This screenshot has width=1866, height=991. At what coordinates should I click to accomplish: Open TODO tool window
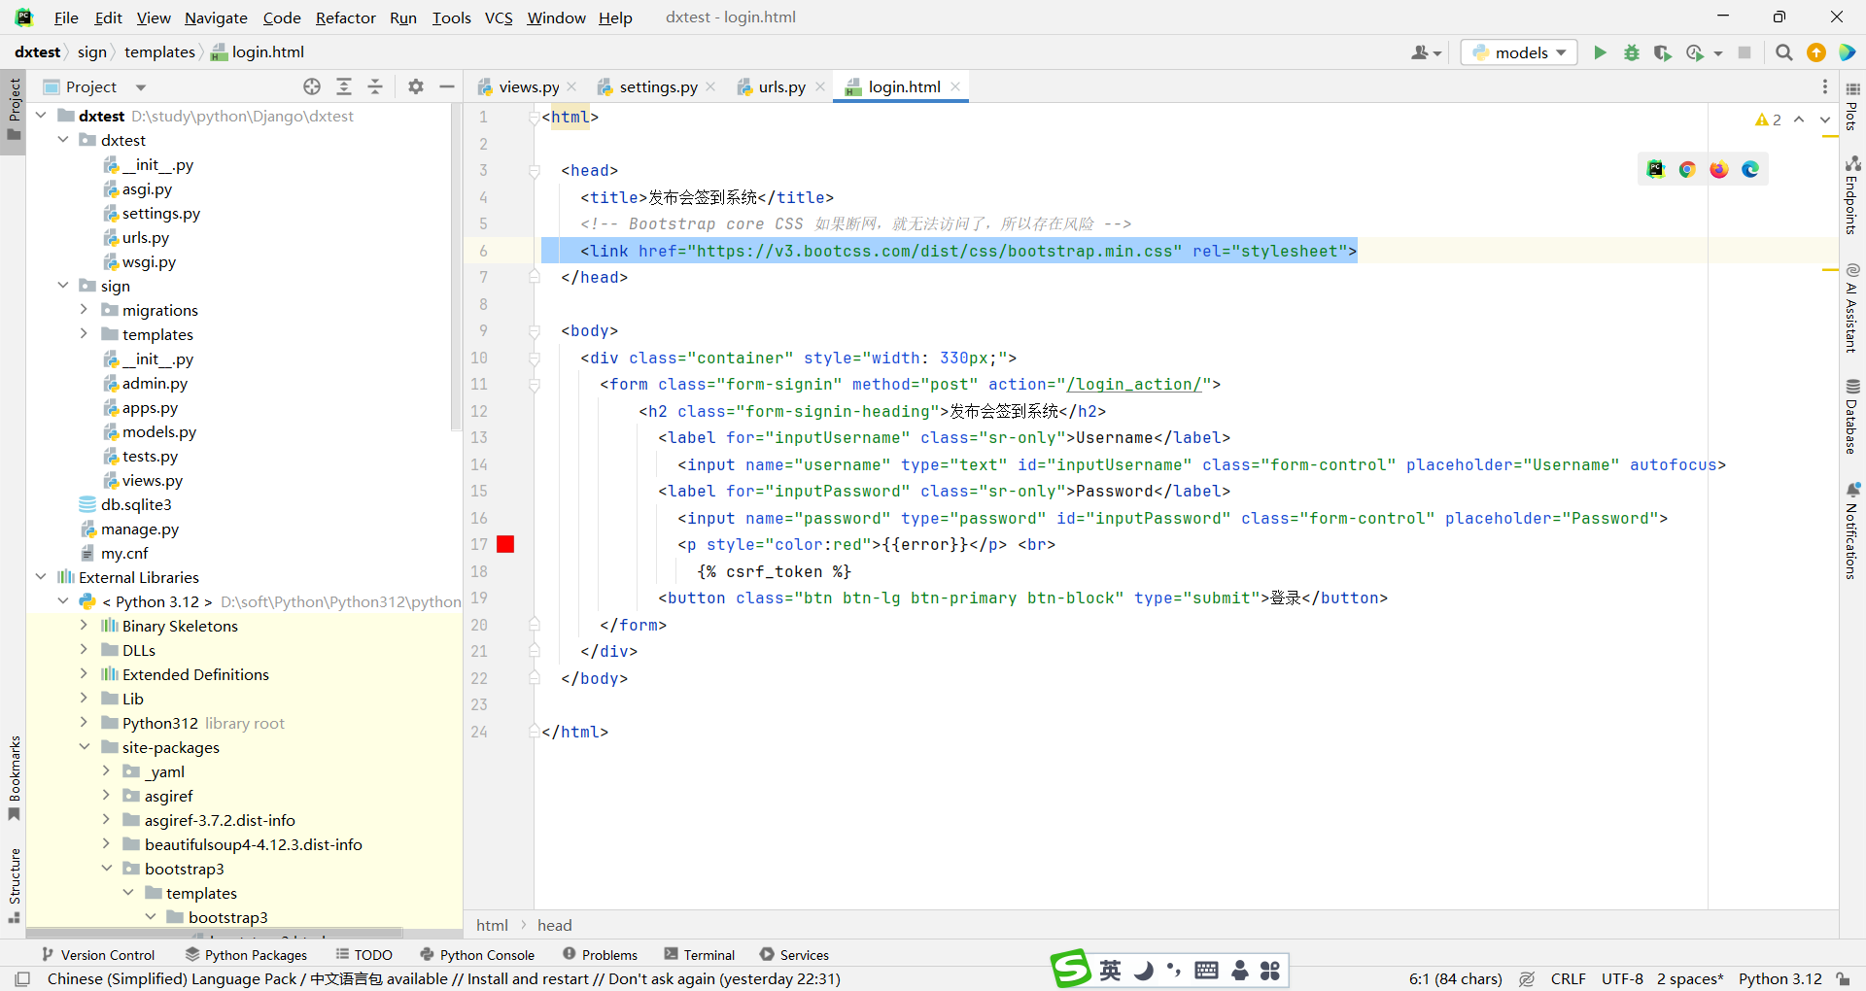(363, 955)
